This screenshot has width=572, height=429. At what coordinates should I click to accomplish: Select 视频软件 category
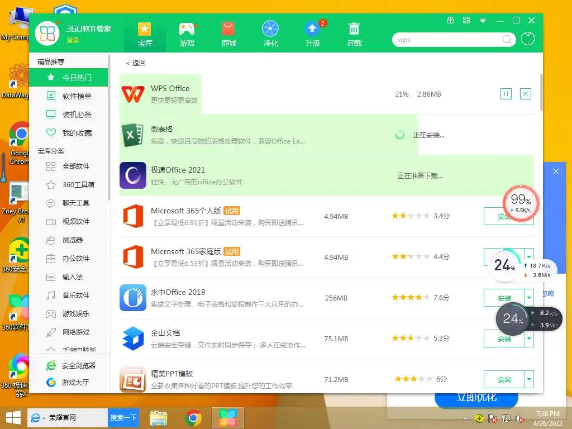pos(69,221)
